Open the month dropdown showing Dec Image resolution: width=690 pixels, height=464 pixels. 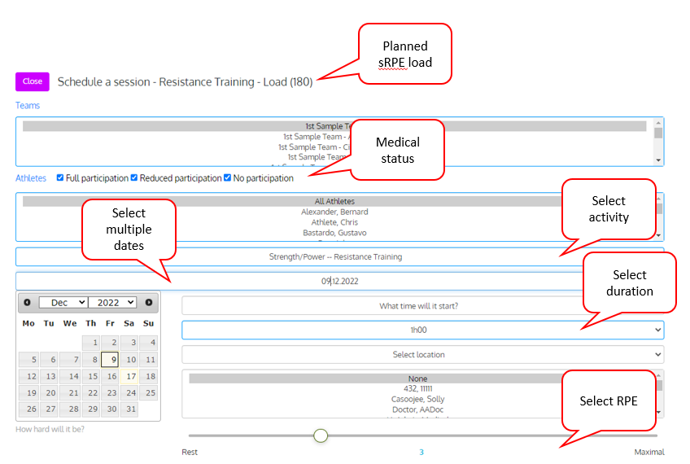(x=63, y=303)
